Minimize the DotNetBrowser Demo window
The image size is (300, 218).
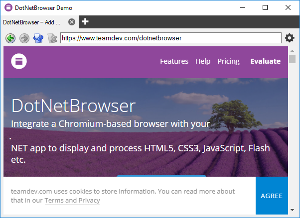243,7
